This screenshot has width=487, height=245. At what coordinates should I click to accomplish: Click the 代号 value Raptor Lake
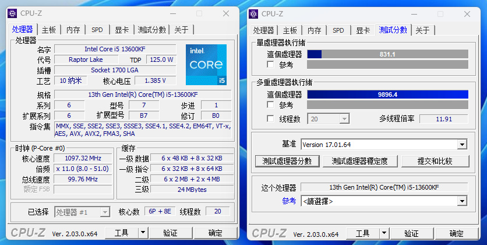coord(86,60)
